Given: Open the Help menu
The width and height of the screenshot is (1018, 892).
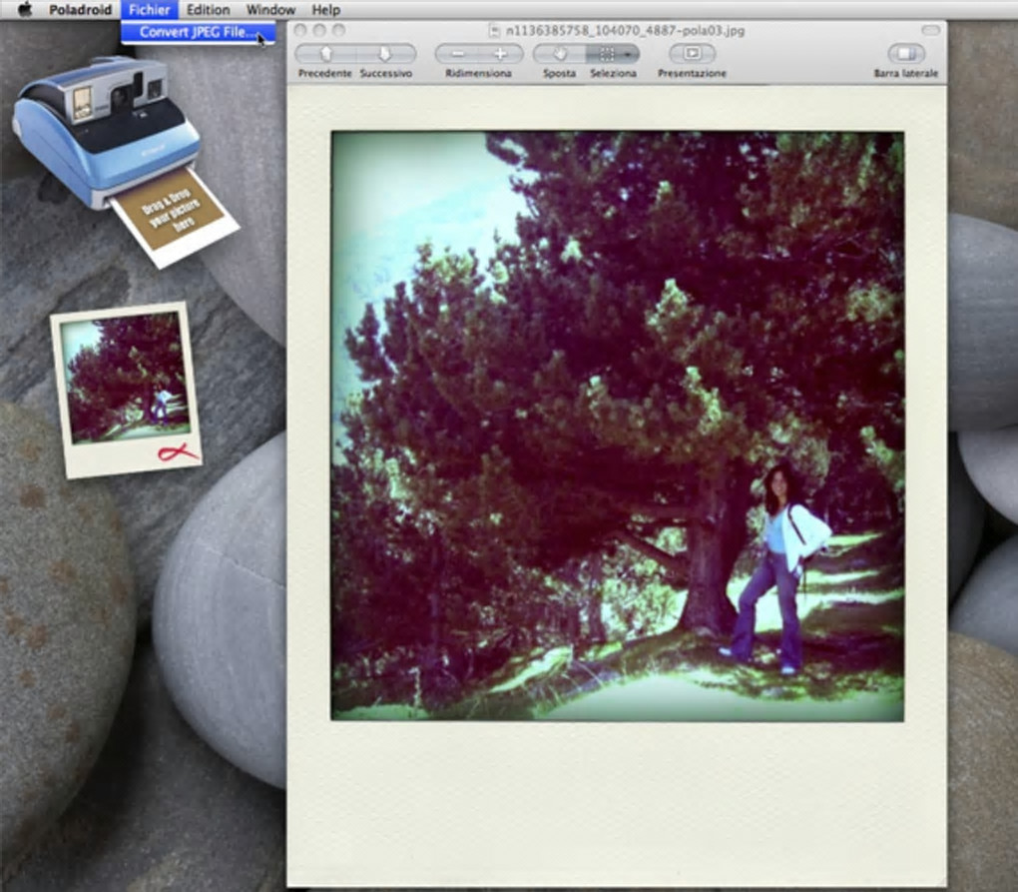Looking at the screenshot, I should 326,10.
